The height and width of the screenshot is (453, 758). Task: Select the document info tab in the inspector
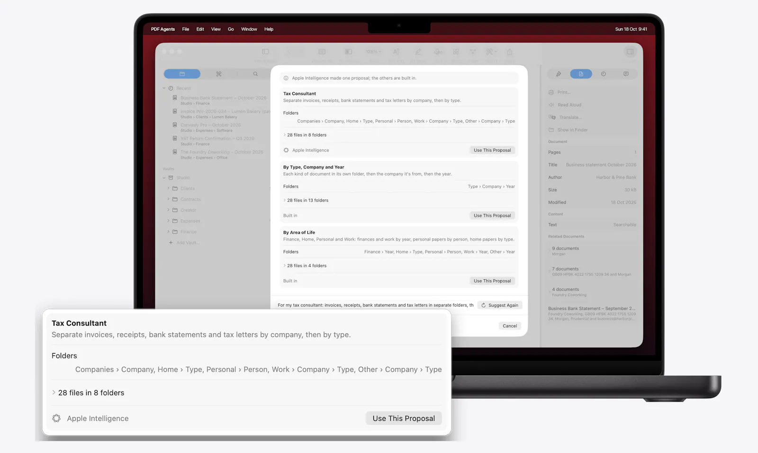581,74
